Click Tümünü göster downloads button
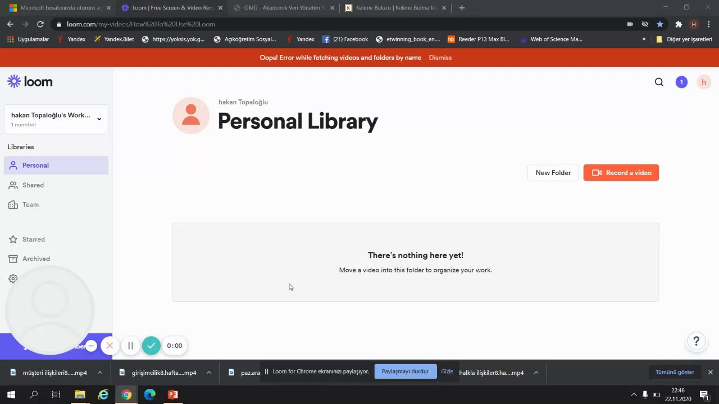 (675, 372)
